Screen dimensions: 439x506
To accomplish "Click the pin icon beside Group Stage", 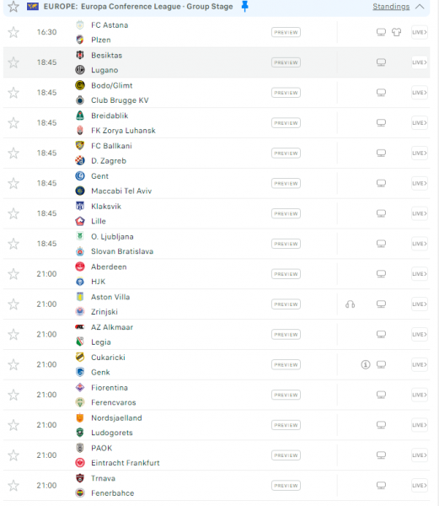I will tap(244, 6).
